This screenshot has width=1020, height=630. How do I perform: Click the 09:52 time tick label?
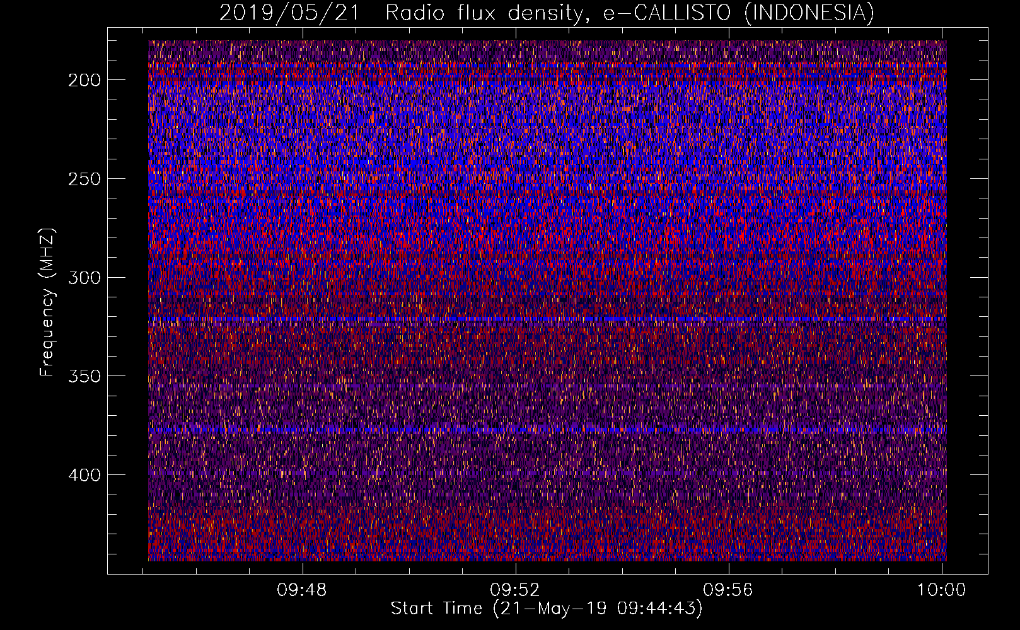(515, 590)
